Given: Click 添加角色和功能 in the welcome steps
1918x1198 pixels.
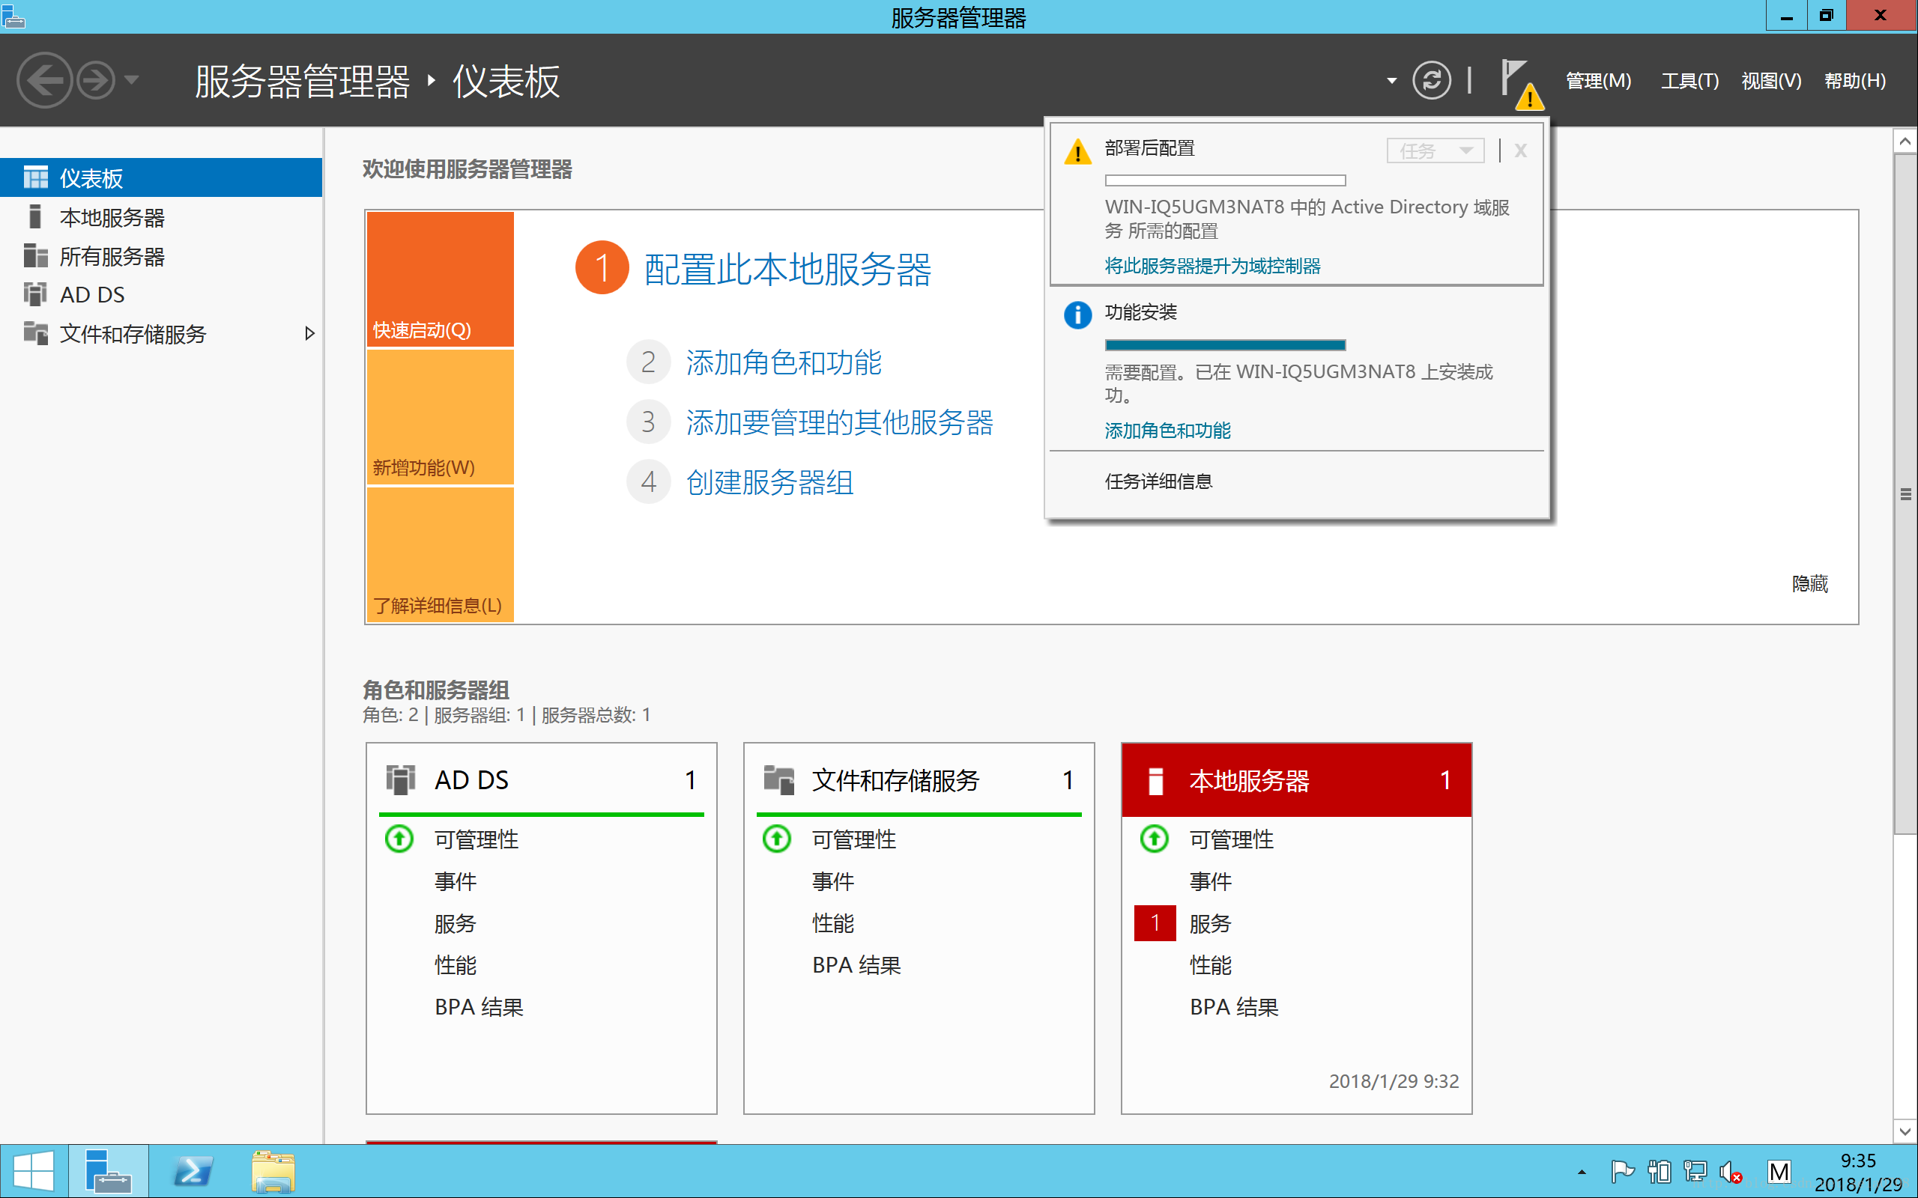Looking at the screenshot, I should coord(784,362).
